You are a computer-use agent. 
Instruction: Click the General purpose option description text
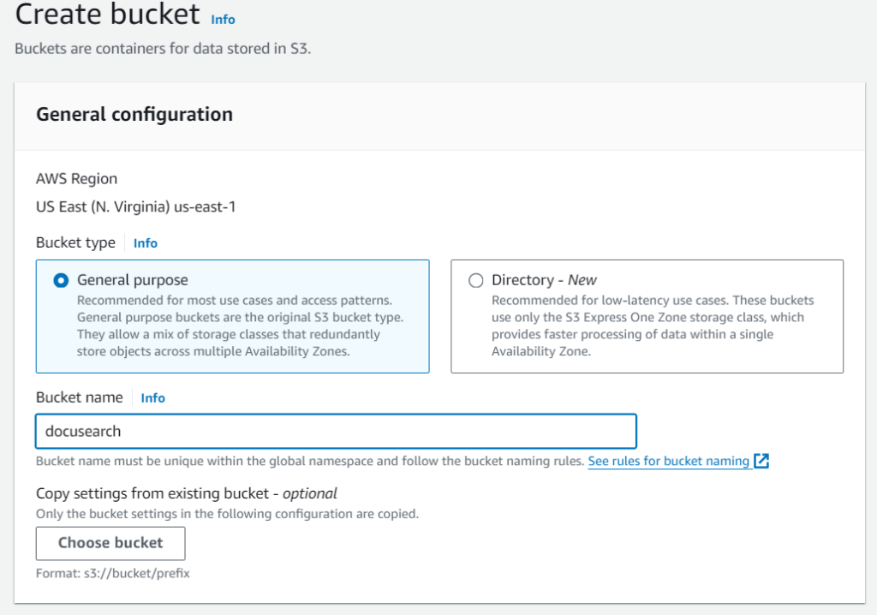point(241,325)
